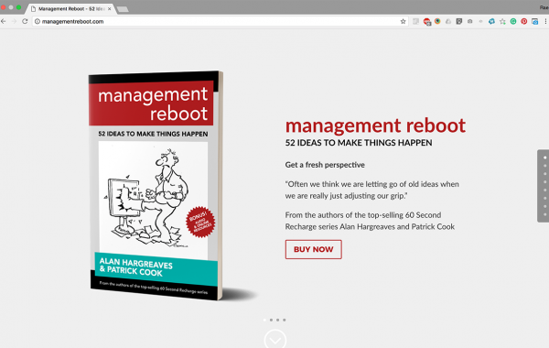Select the Management Reboot browser tab
549x348 pixels.
coord(70,9)
